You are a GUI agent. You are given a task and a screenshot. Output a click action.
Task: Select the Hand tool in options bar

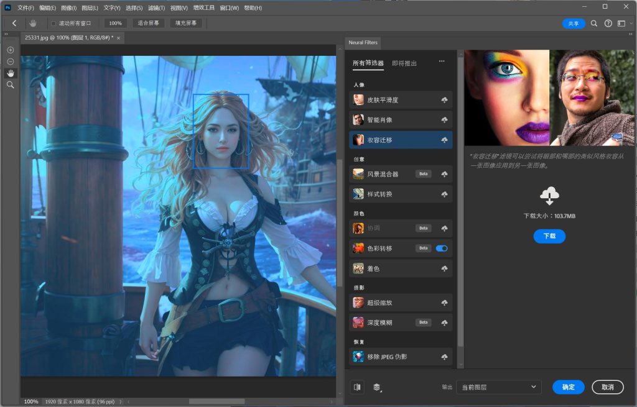(33, 23)
